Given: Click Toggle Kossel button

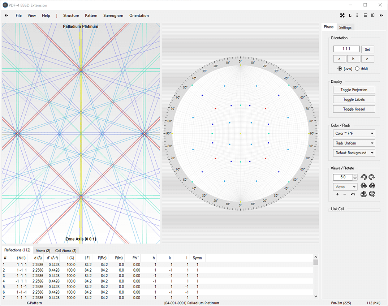Looking at the screenshot, I should point(354,109).
